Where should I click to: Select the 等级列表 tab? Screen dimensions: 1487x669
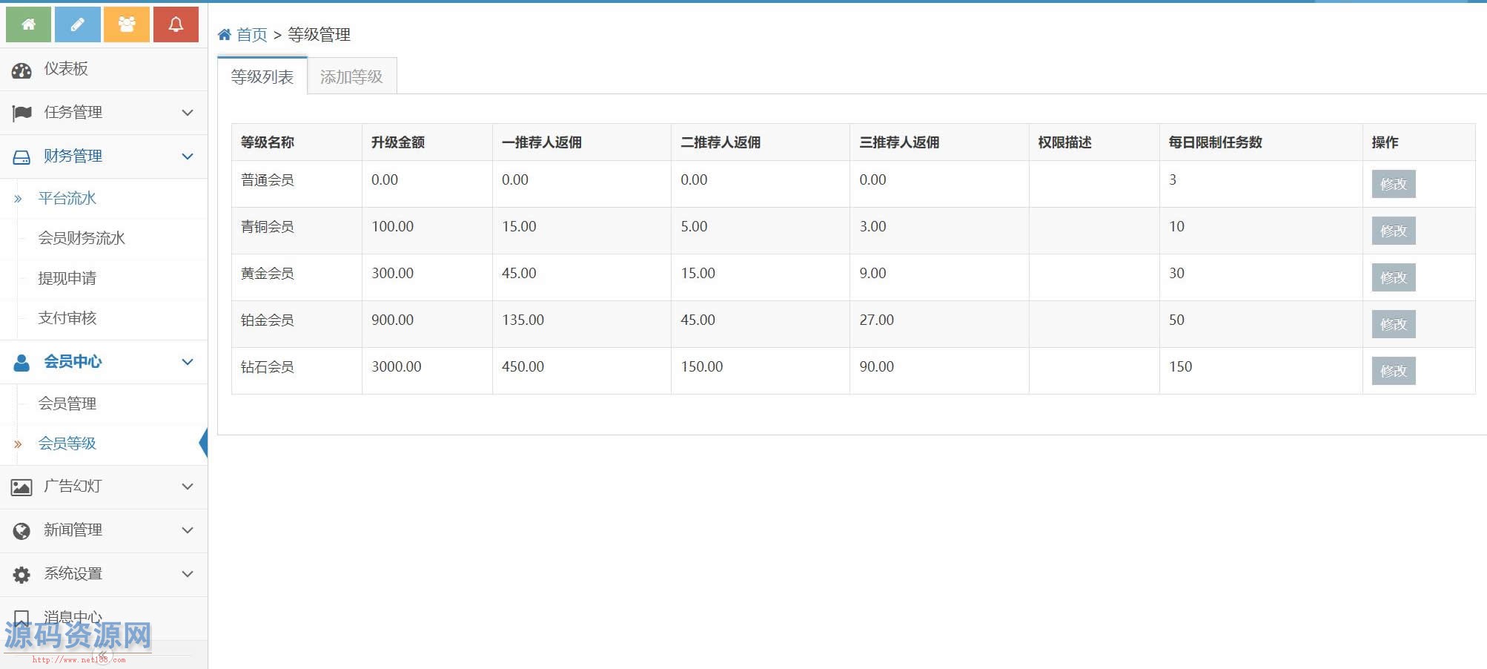pyautogui.click(x=262, y=77)
